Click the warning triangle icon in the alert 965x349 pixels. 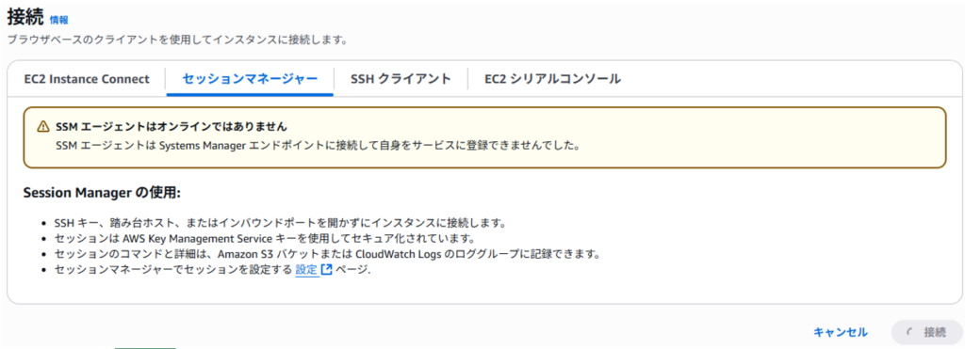pyautogui.click(x=42, y=127)
